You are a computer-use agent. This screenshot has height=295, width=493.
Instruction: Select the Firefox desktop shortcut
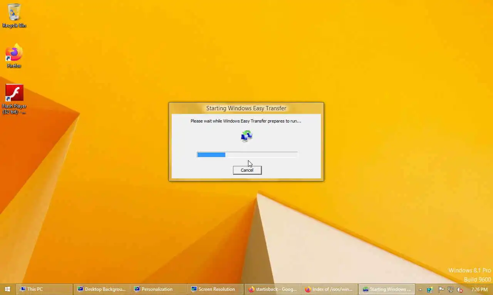tap(14, 56)
